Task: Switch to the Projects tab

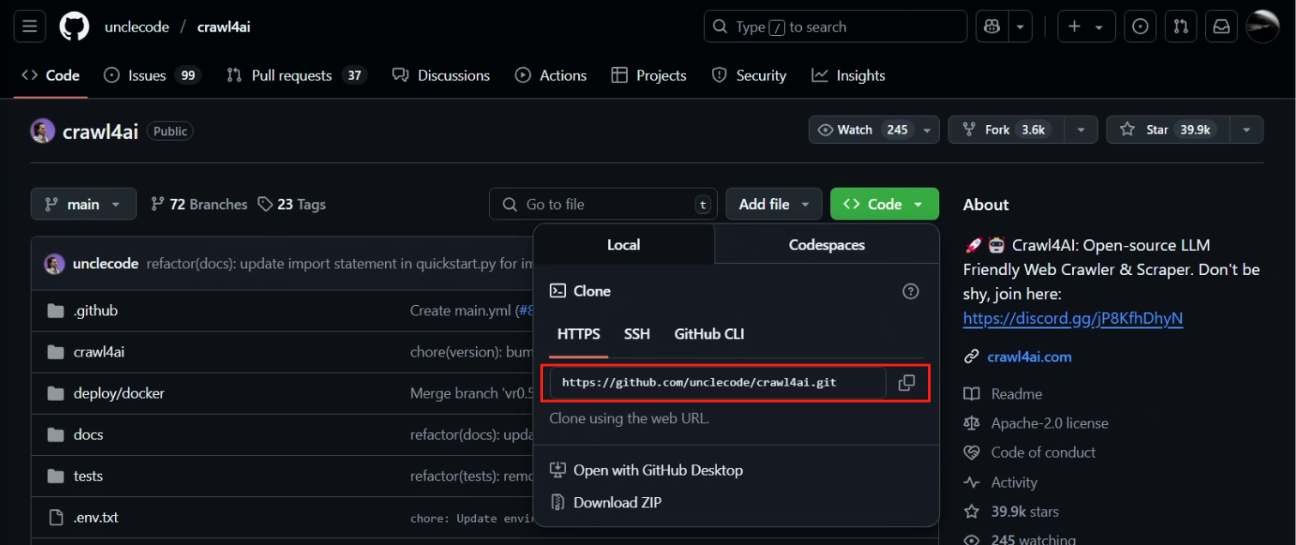Action: tap(648, 75)
